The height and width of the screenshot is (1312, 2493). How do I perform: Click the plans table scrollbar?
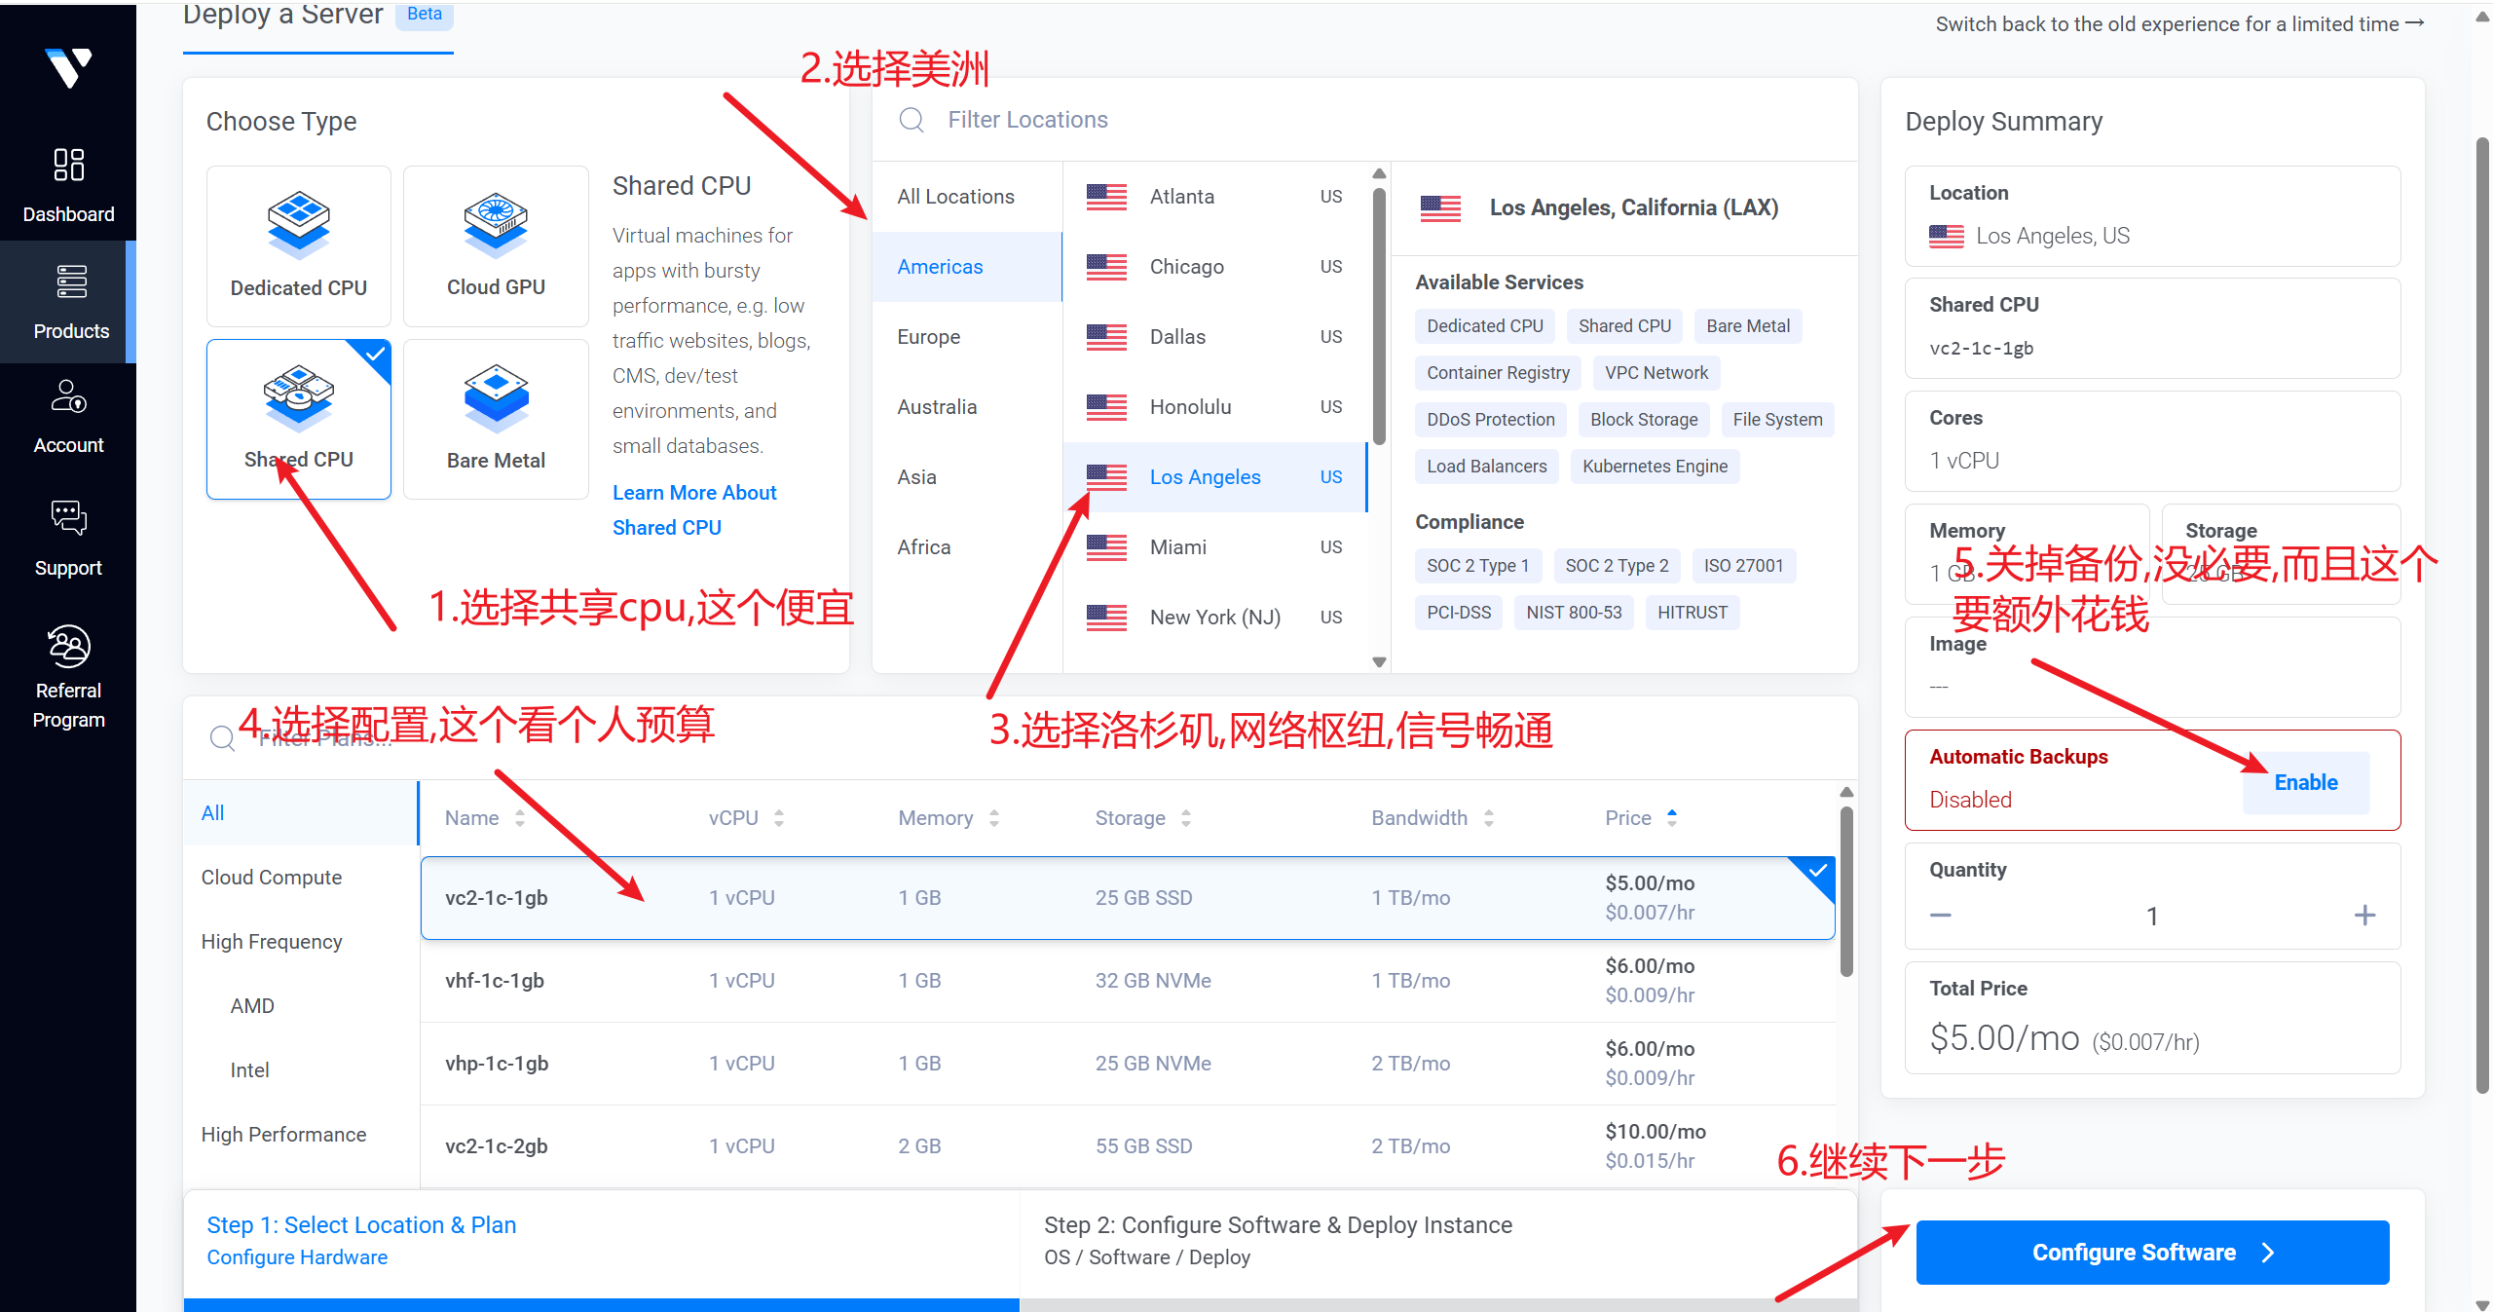tap(1846, 890)
